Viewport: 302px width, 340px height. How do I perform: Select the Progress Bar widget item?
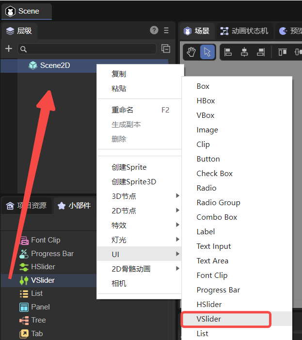tap(52, 253)
